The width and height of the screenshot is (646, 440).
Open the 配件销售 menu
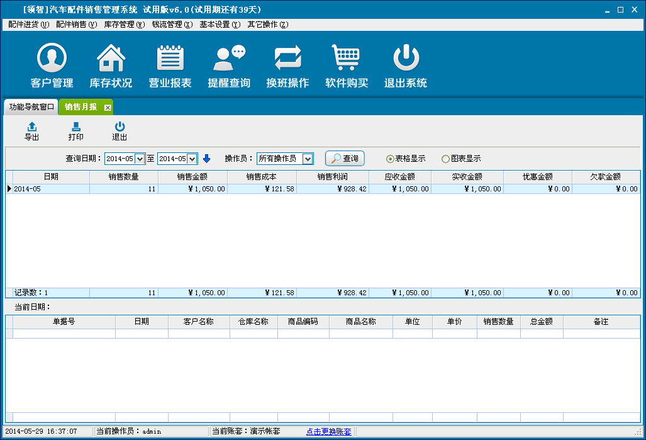76,25
